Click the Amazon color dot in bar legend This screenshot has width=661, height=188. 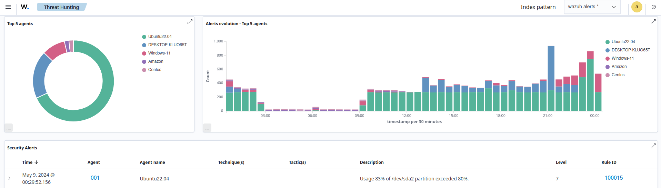[607, 67]
